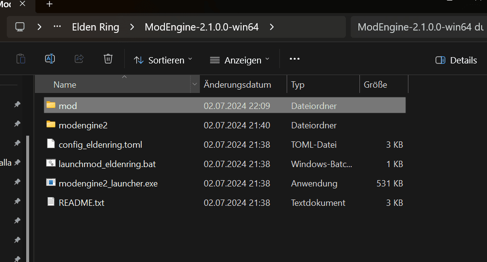Viewport: 487px width, 262px height.
Task: Click the pin icon beside 'alla' sidebar item
Action: 17,162
